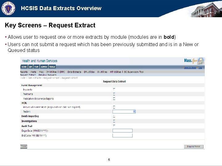Click the Event Management label
Viewport: 222px width, 166px height.
coord(32,85)
